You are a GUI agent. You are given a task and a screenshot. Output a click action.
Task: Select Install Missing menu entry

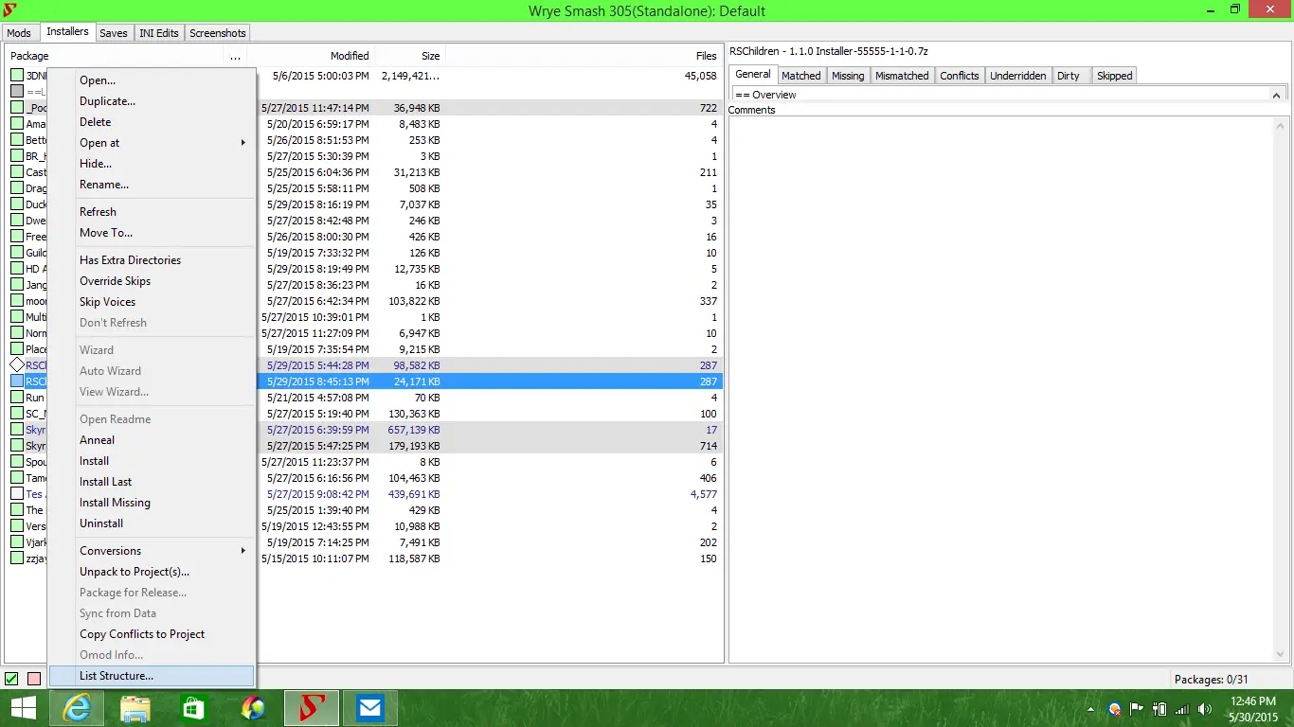click(152, 503)
